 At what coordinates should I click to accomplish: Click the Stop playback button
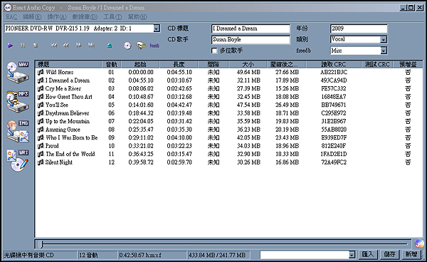click(36, 46)
